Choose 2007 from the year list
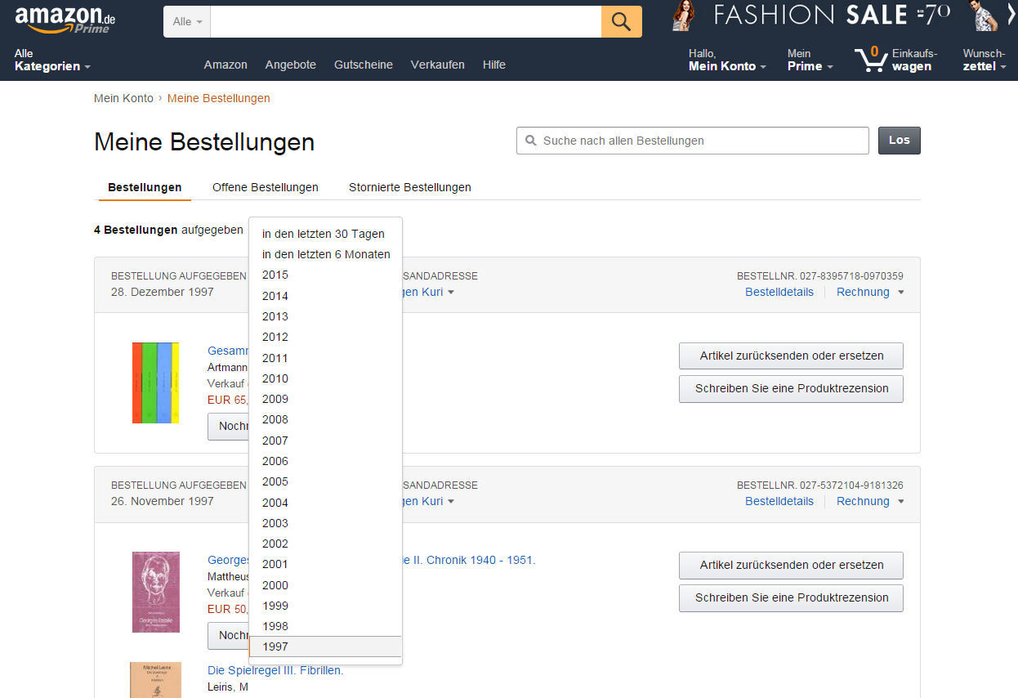1018x698 pixels. tap(326, 441)
